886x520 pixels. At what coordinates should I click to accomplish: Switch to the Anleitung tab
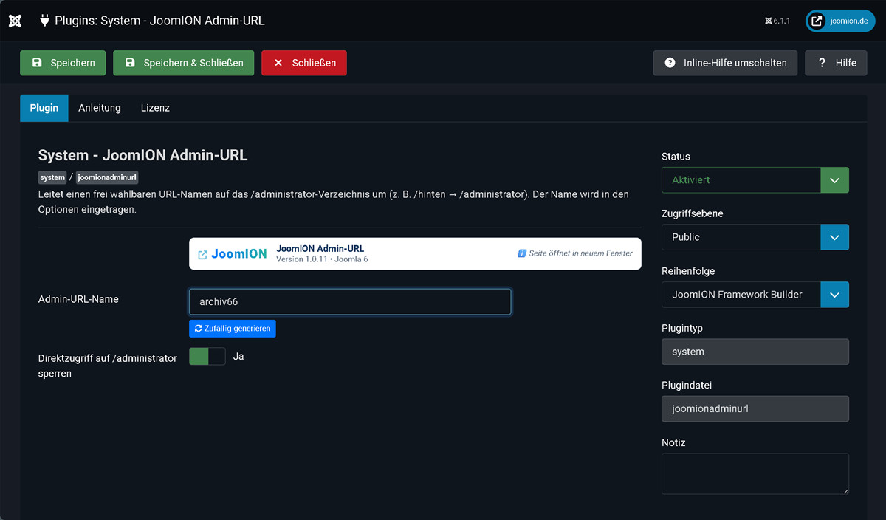click(100, 108)
